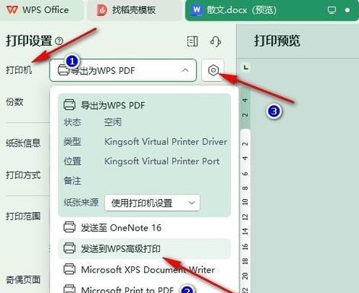Screen dimensions: 359x293
Task: Click the help icon beside 打印设置
Action: click(x=59, y=41)
